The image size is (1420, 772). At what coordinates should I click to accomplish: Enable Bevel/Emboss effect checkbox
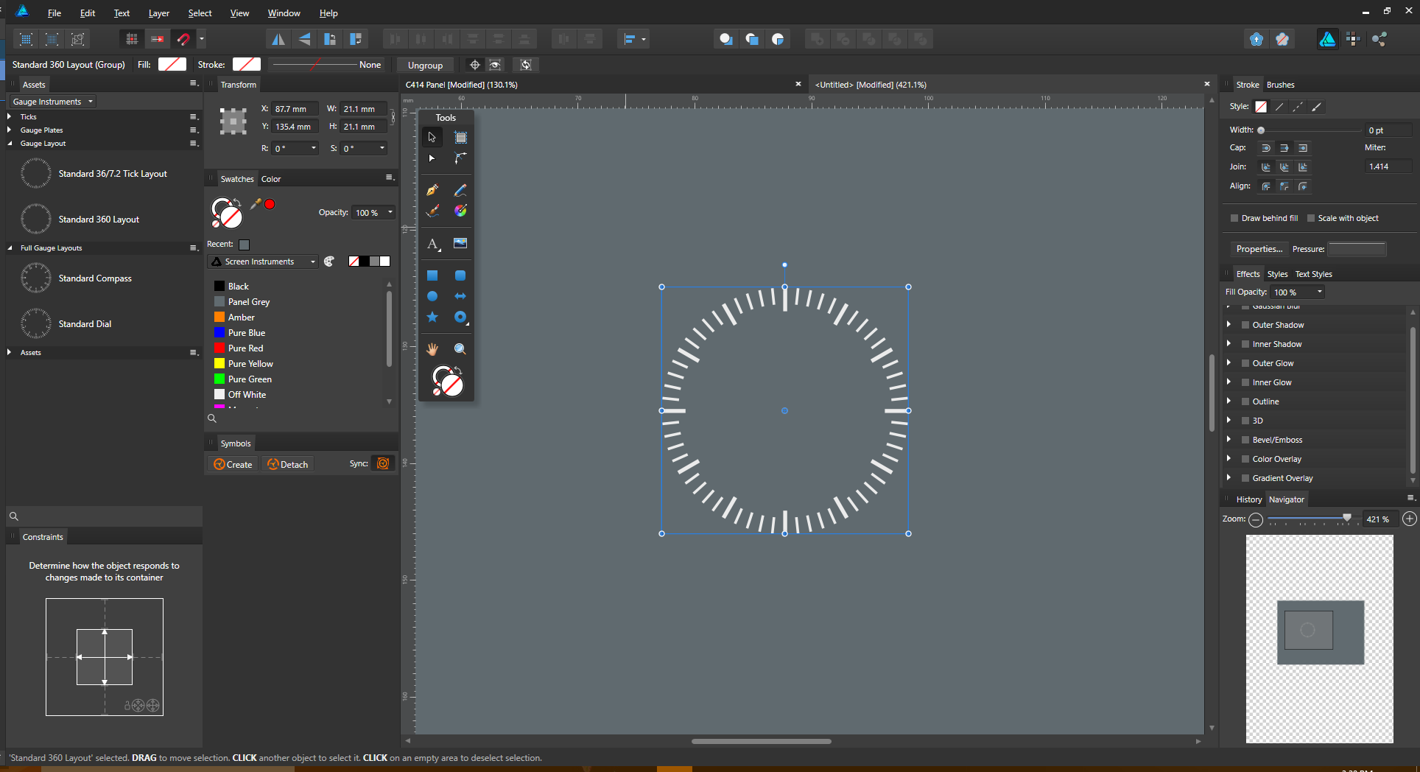(1245, 440)
